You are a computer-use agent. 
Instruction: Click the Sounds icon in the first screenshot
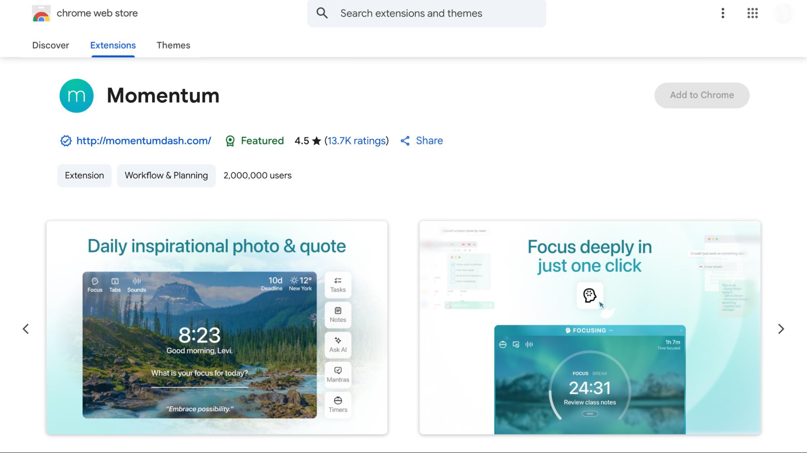[137, 281]
